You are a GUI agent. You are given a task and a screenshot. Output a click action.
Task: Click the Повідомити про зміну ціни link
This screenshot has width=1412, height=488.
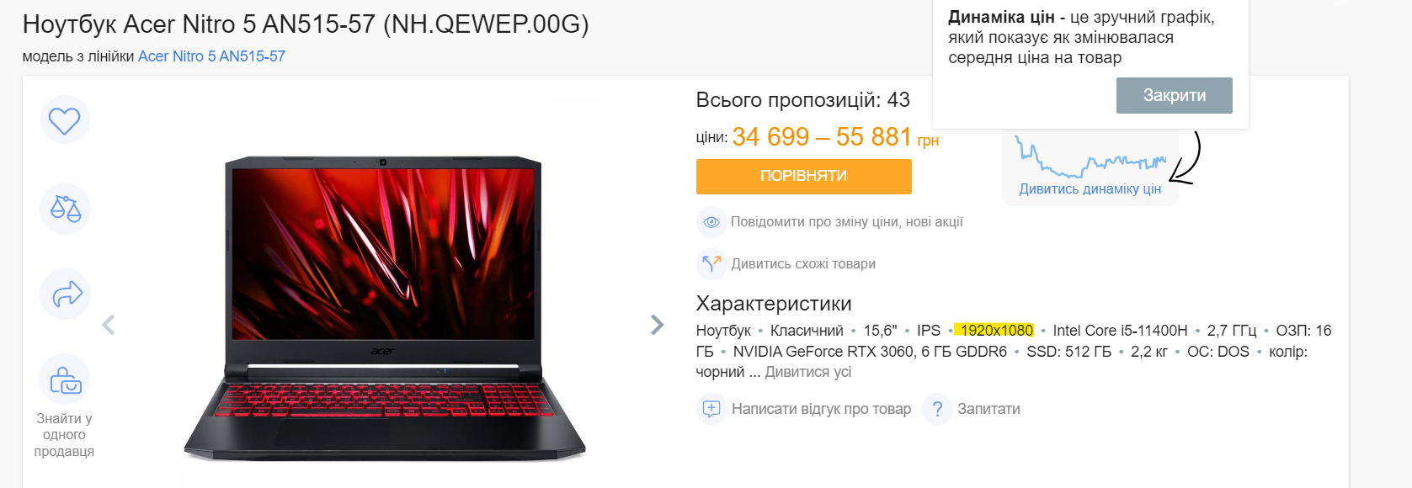tap(846, 222)
